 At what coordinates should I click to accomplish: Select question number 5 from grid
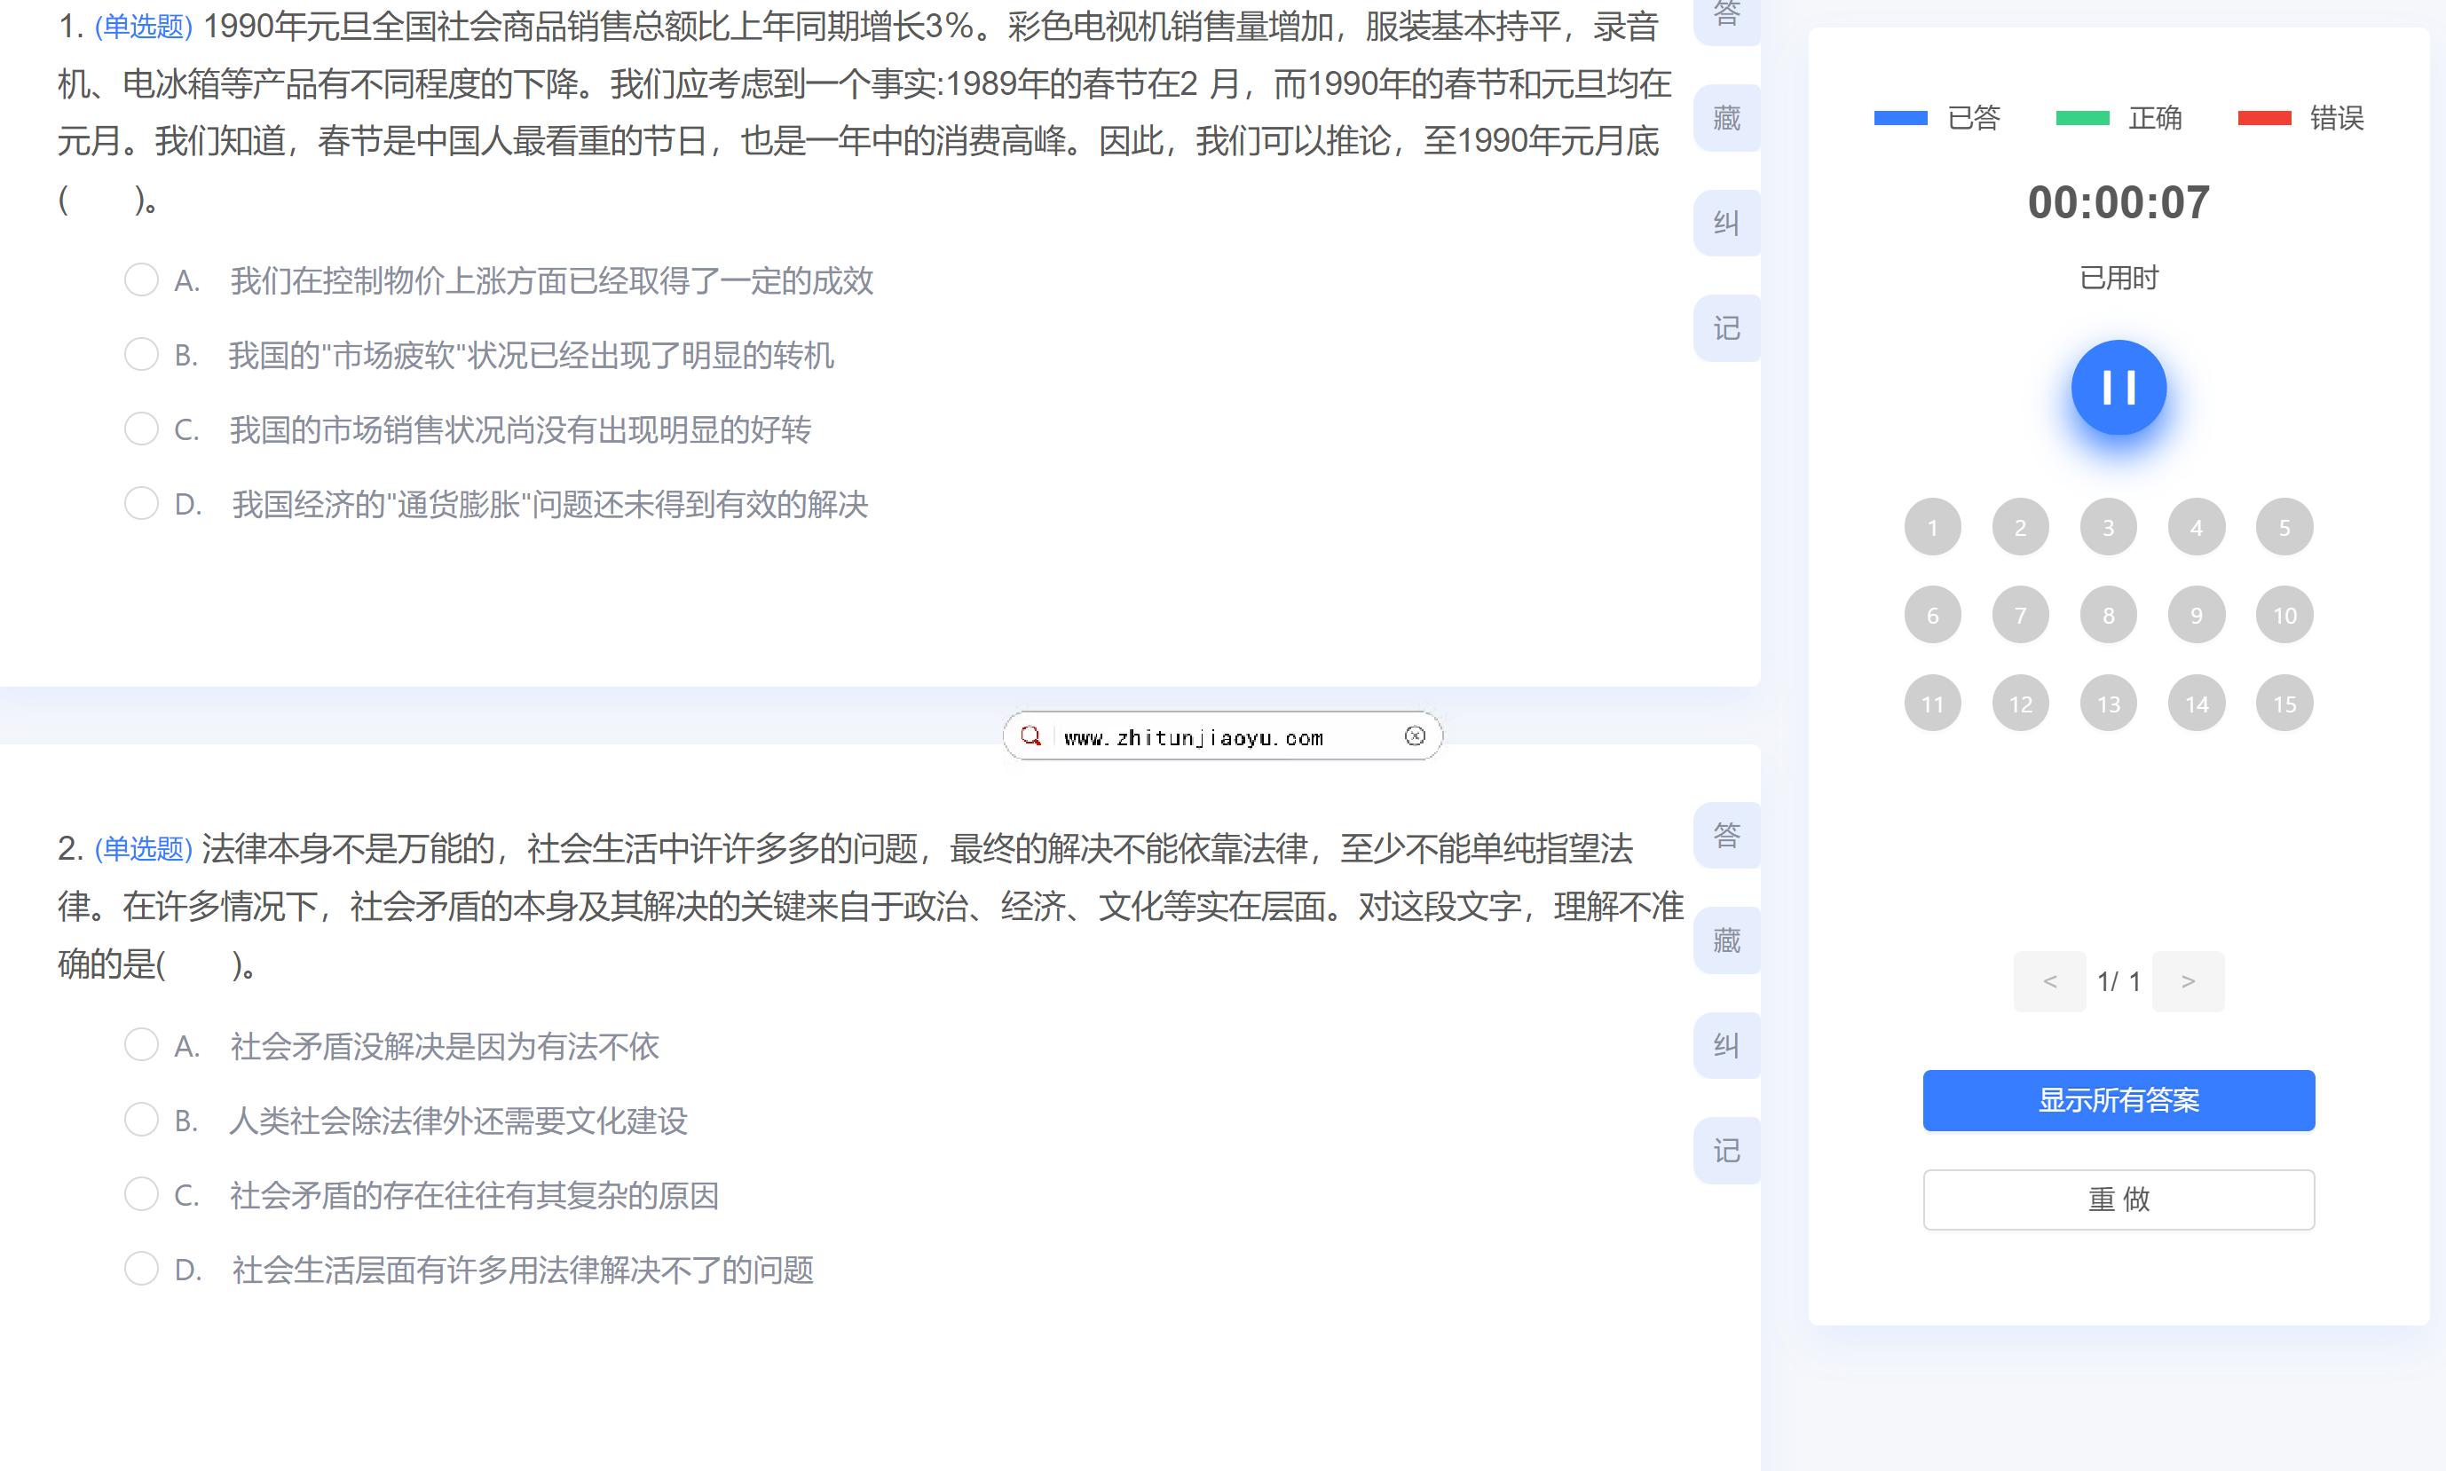click(2284, 524)
